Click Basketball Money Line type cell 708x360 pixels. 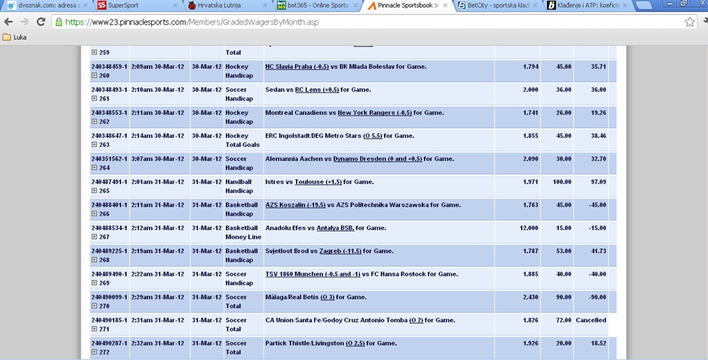pyautogui.click(x=244, y=233)
